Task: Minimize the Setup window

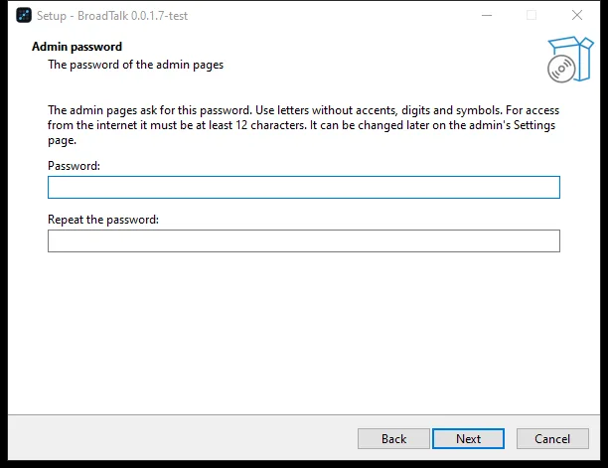Action: pos(487,16)
